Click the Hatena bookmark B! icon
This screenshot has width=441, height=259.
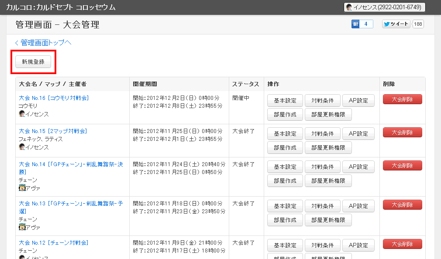[x=355, y=24]
